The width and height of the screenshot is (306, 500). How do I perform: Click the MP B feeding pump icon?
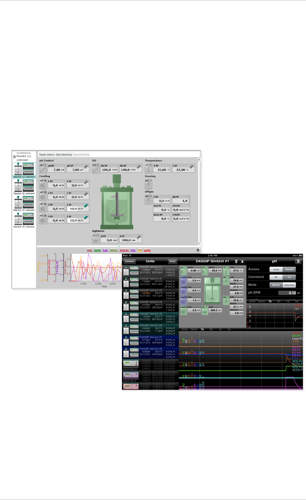[43, 196]
